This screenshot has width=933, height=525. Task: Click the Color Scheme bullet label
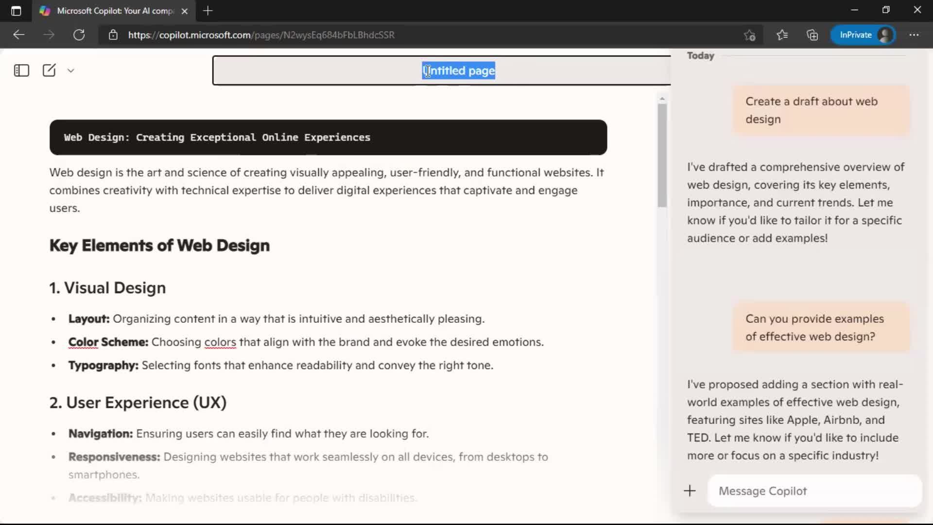pyautogui.click(x=108, y=342)
